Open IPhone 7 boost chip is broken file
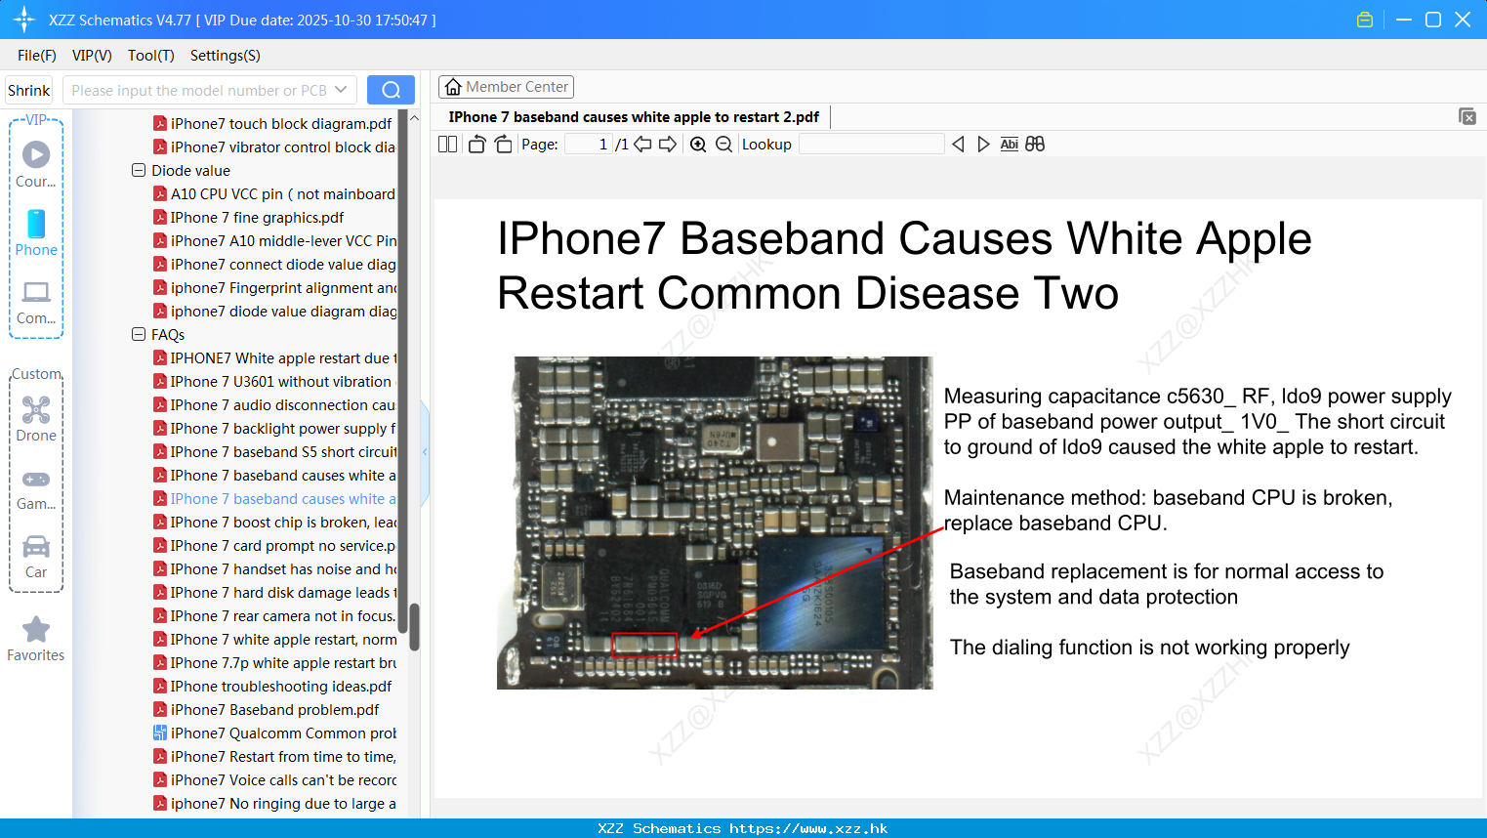Image resolution: width=1487 pixels, height=838 pixels. click(275, 522)
